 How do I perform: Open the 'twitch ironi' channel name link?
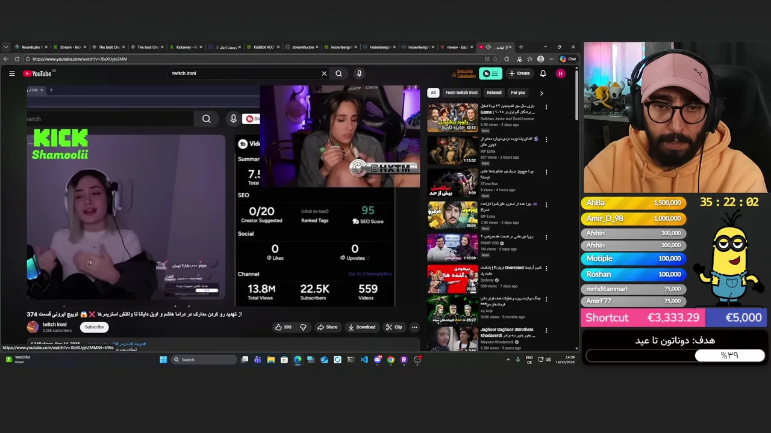pyautogui.click(x=54, y=325)
